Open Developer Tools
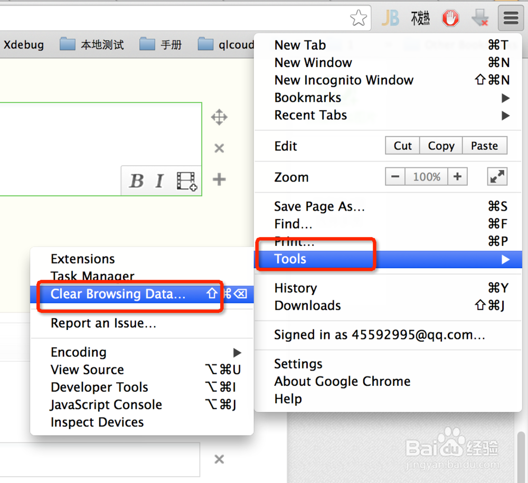The image size is (528, 483). tap(142, 387)
